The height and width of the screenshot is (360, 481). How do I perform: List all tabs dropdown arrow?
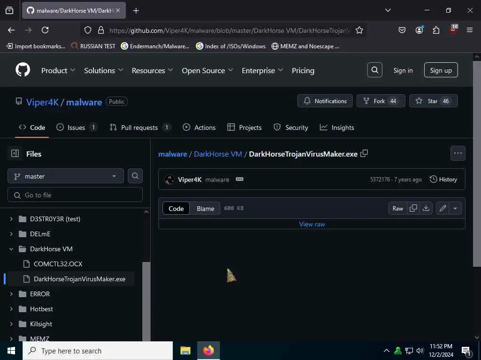coord(388,10)
